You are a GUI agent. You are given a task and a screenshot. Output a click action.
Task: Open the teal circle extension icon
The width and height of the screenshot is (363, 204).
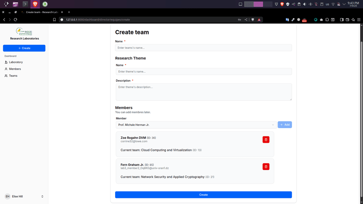pos(315,20)
